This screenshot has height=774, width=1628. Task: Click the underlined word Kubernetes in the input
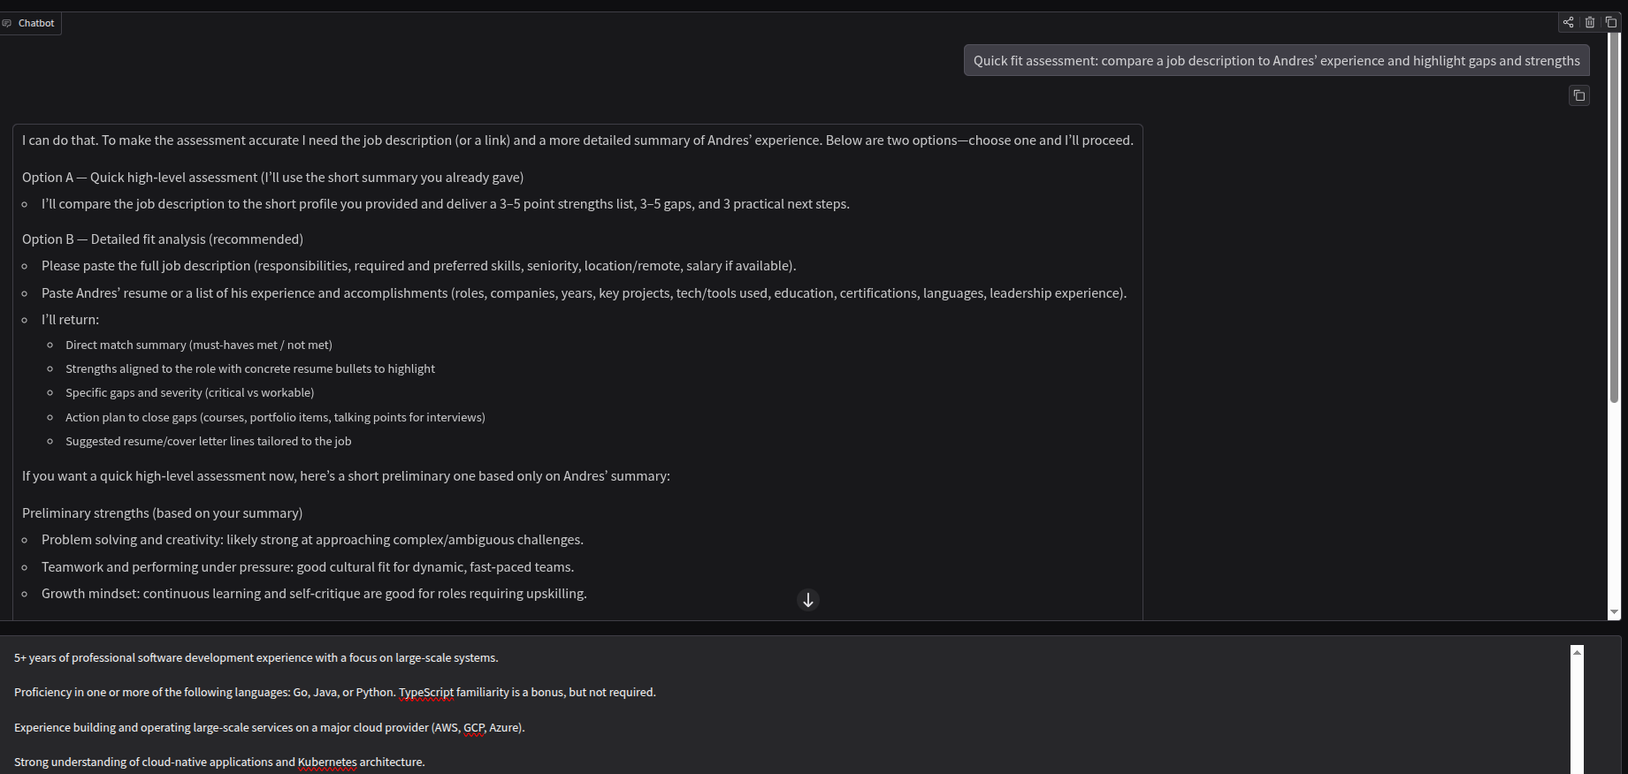pos(327,762)
